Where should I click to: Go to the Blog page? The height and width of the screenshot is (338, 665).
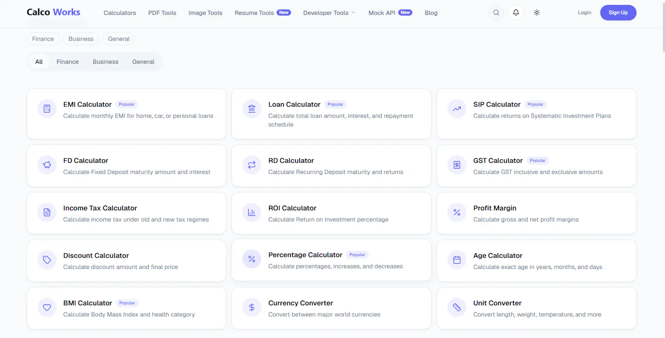(431, 13)
